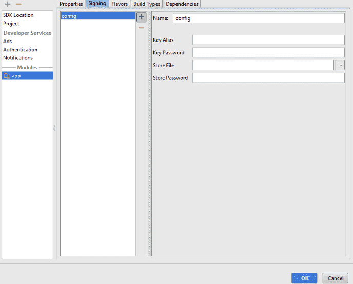This screenshot has height=284, width=353.
Task: Click the add module plus icon at top left
Action: 8,4
